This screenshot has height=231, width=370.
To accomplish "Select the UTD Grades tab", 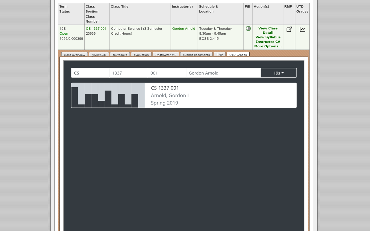I will point(238,55).
